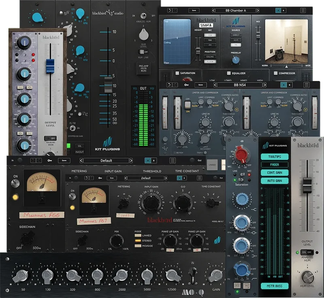Click the Predelay knob in BB Chamber A

click(236, 60)
